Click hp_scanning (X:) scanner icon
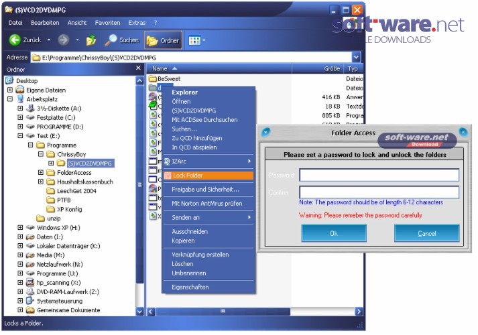Image resolution: width=478 pixels, height=335 pixels. (x=30, y=283)
